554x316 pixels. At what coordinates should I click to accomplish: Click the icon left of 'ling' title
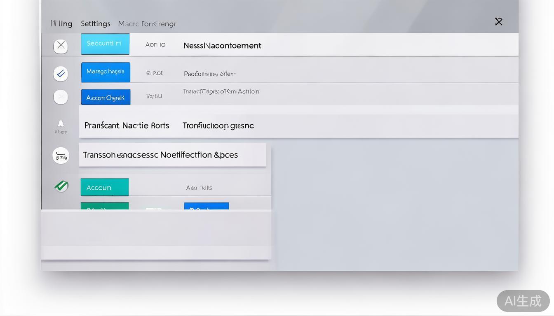pyautogui.click(x=53, y=23)
